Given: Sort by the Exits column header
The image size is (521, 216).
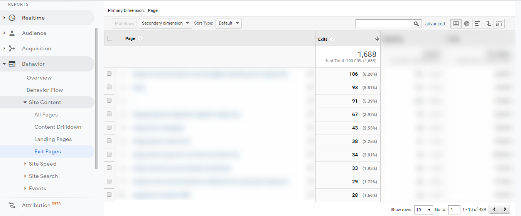Looking at the screenshot, I should point(323,39).
